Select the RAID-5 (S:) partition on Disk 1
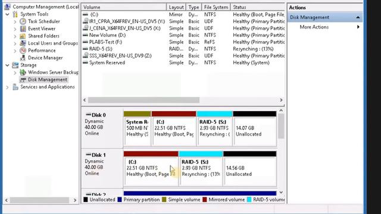Image resolution: width=381 pixels, height=214 pixels. pyautogui.click(x=201, y=169)
